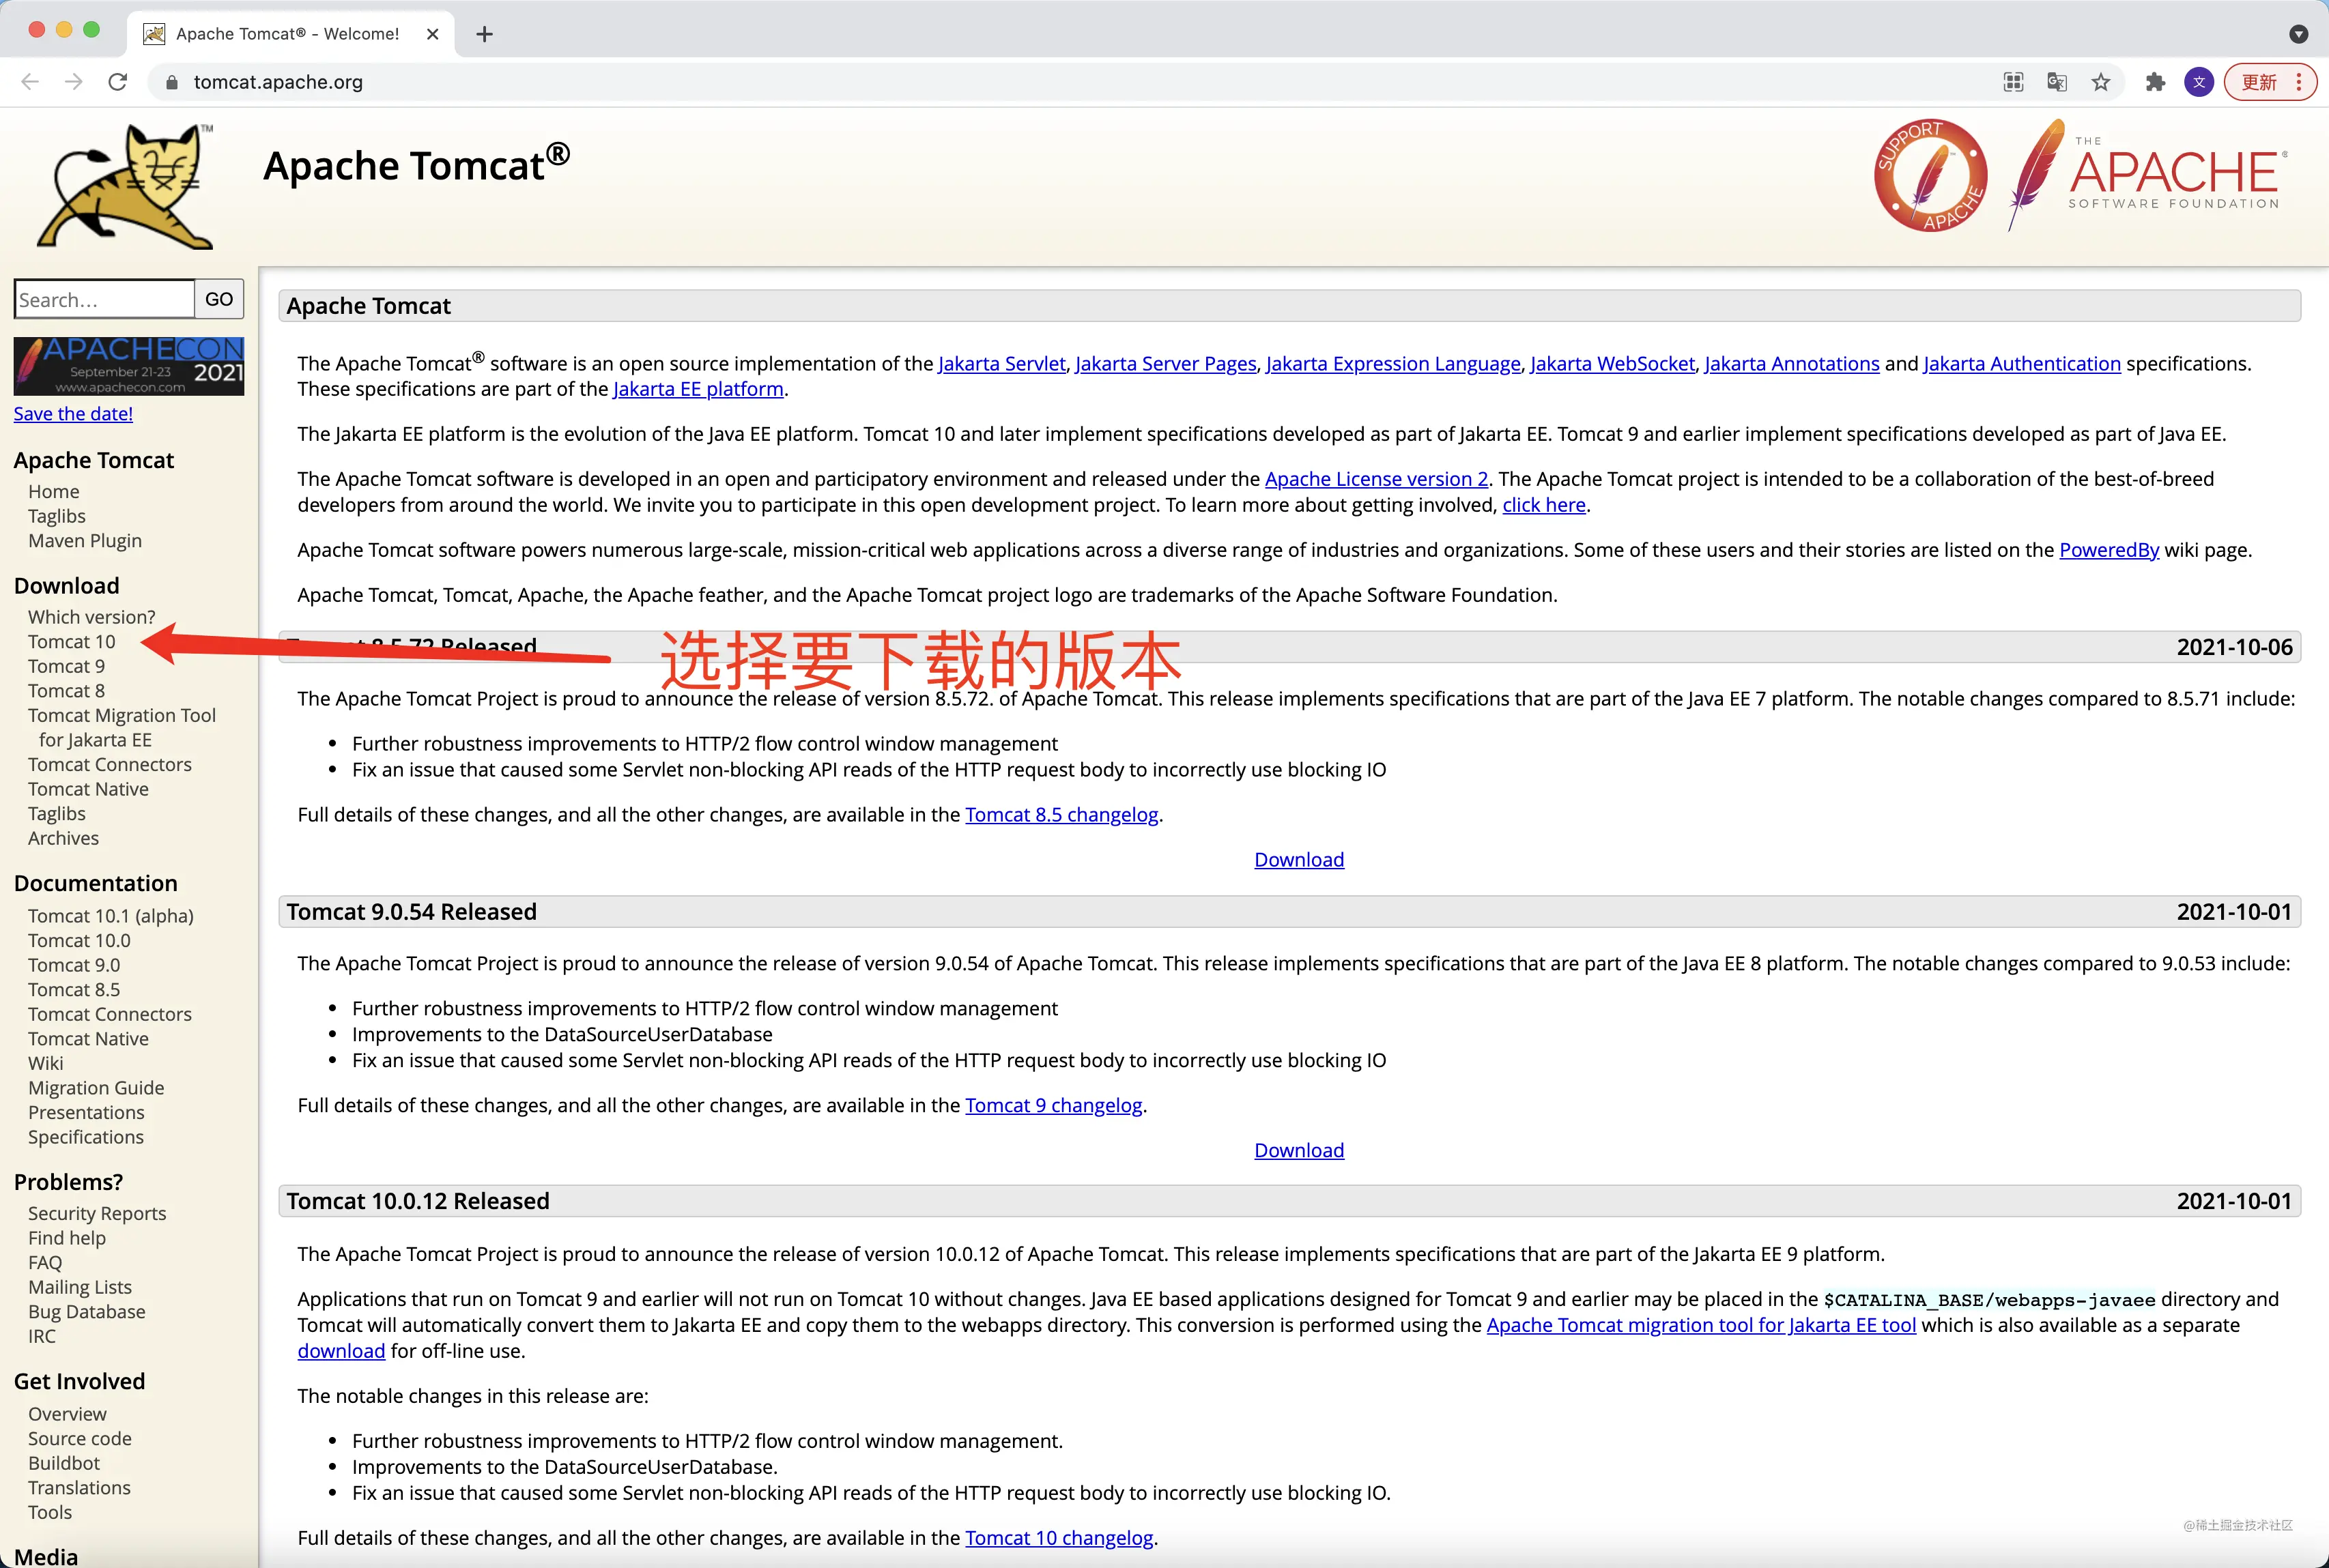The height and width of the screenshot is (1568, 2329).
Task: Open the new tab plus button
Action: (484, 34)
